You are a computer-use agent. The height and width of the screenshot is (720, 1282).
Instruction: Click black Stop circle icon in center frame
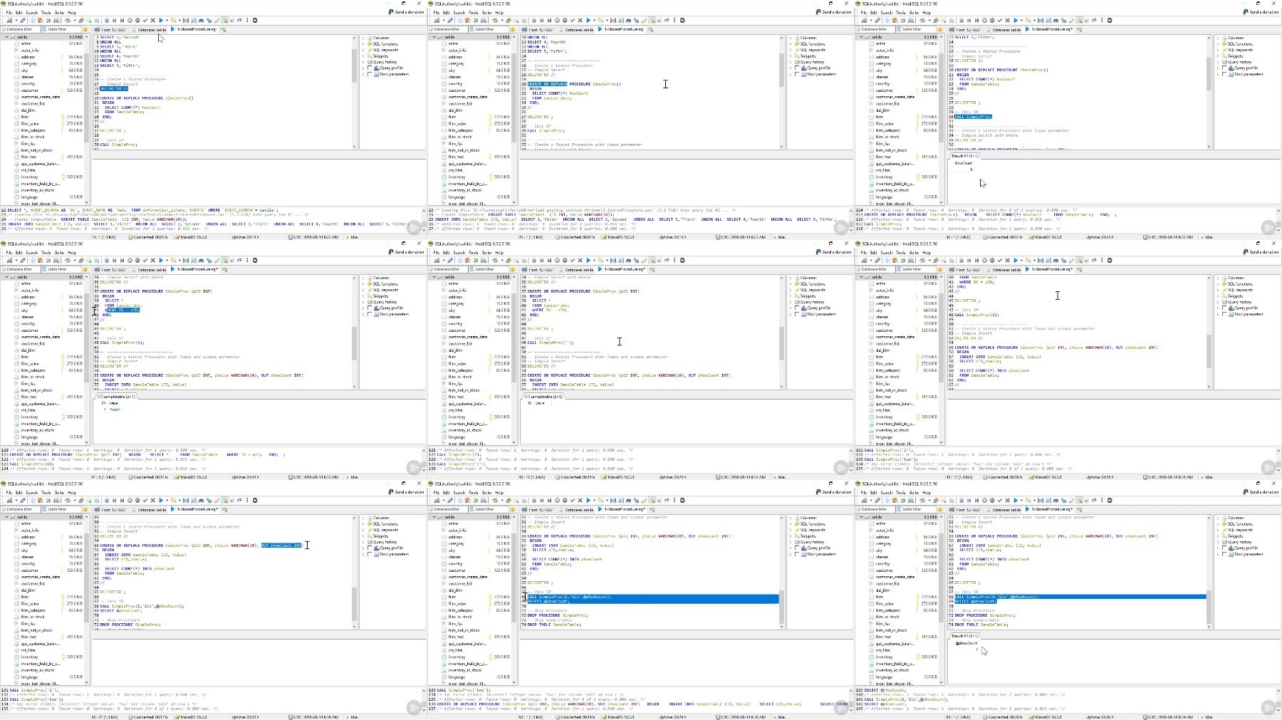click(682, 260)
